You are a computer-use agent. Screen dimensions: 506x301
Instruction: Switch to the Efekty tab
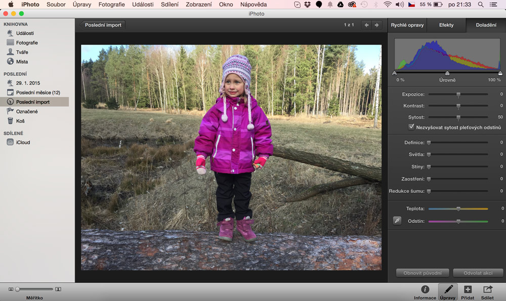point(446,25)
